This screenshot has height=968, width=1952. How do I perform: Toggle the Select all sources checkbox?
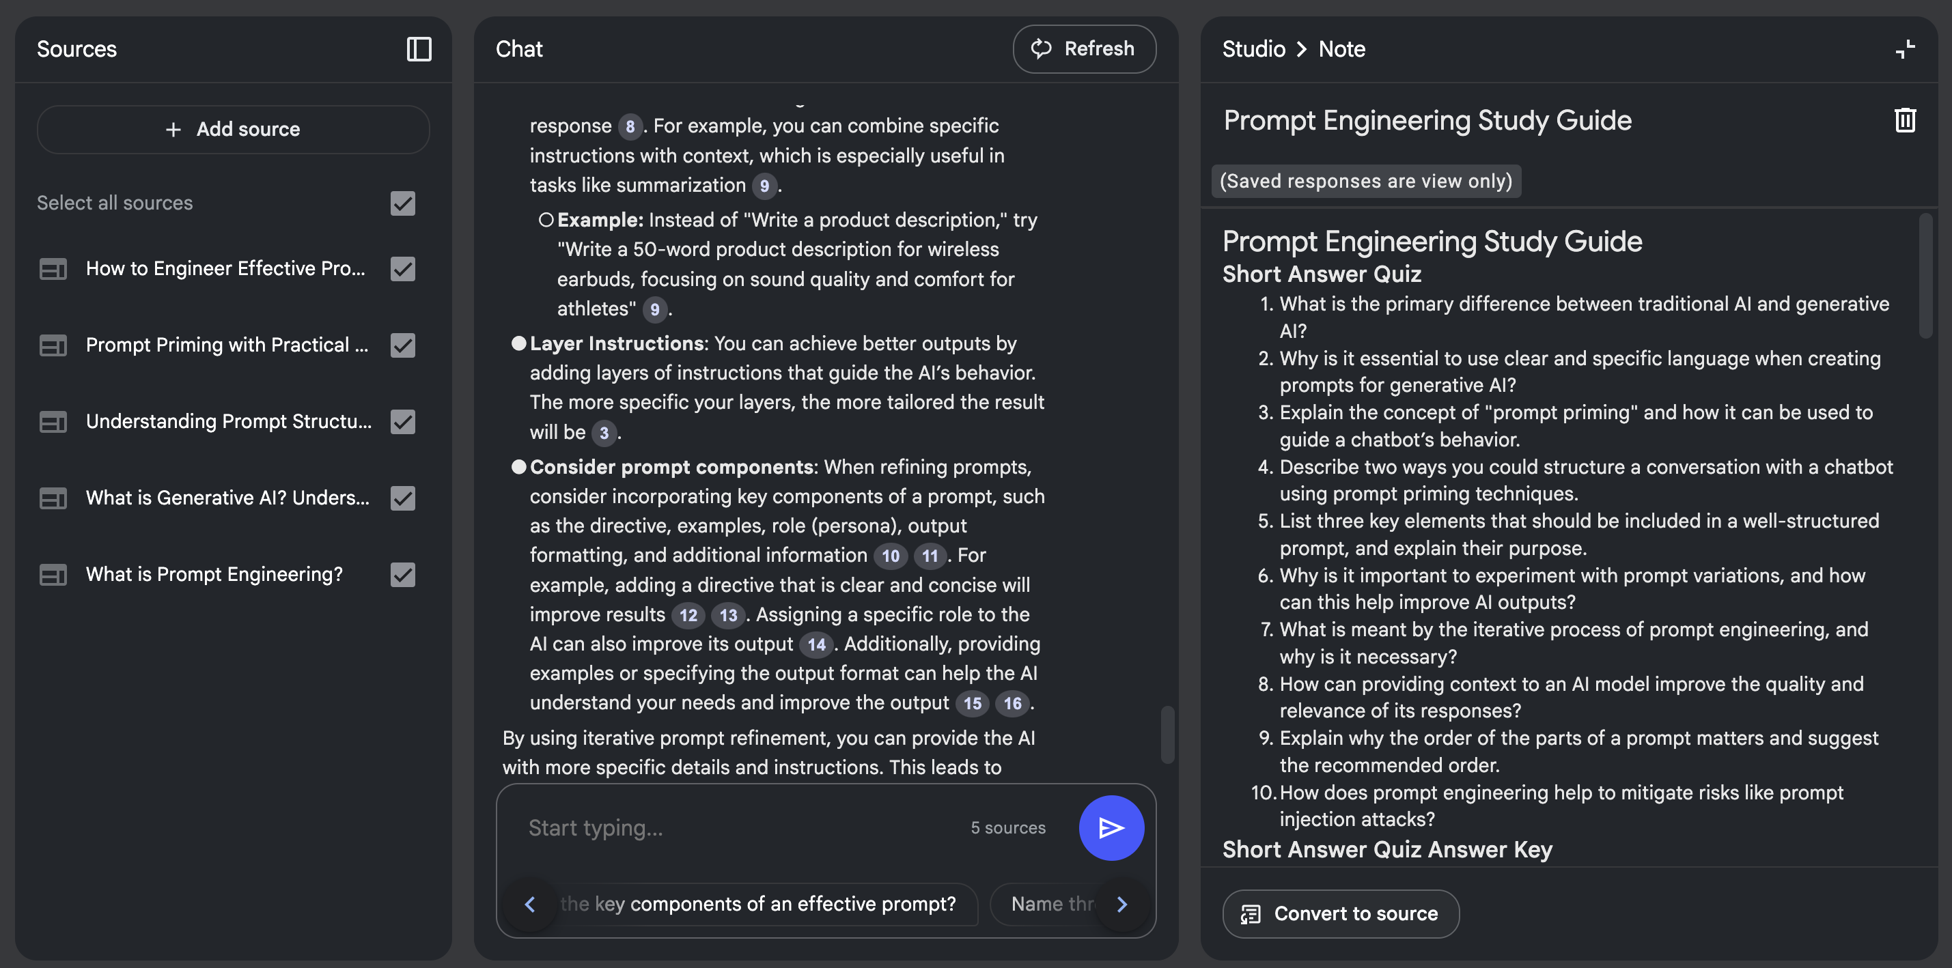coord(403,203)
